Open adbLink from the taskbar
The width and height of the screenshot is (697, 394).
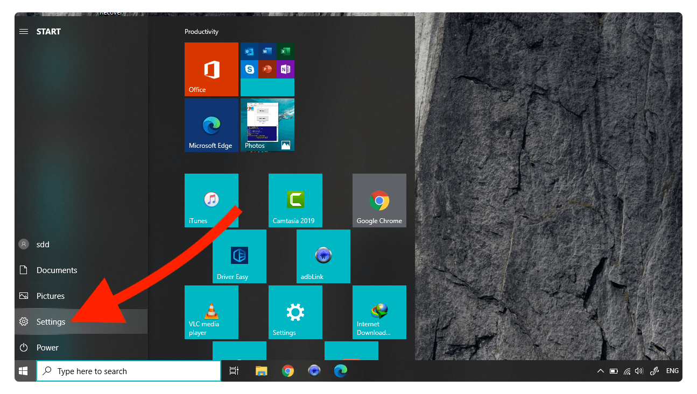coord(314,371)
